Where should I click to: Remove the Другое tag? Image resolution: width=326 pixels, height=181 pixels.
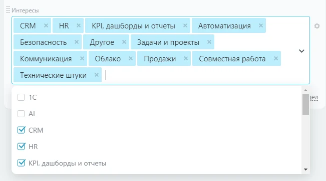[x=124, y=42]
